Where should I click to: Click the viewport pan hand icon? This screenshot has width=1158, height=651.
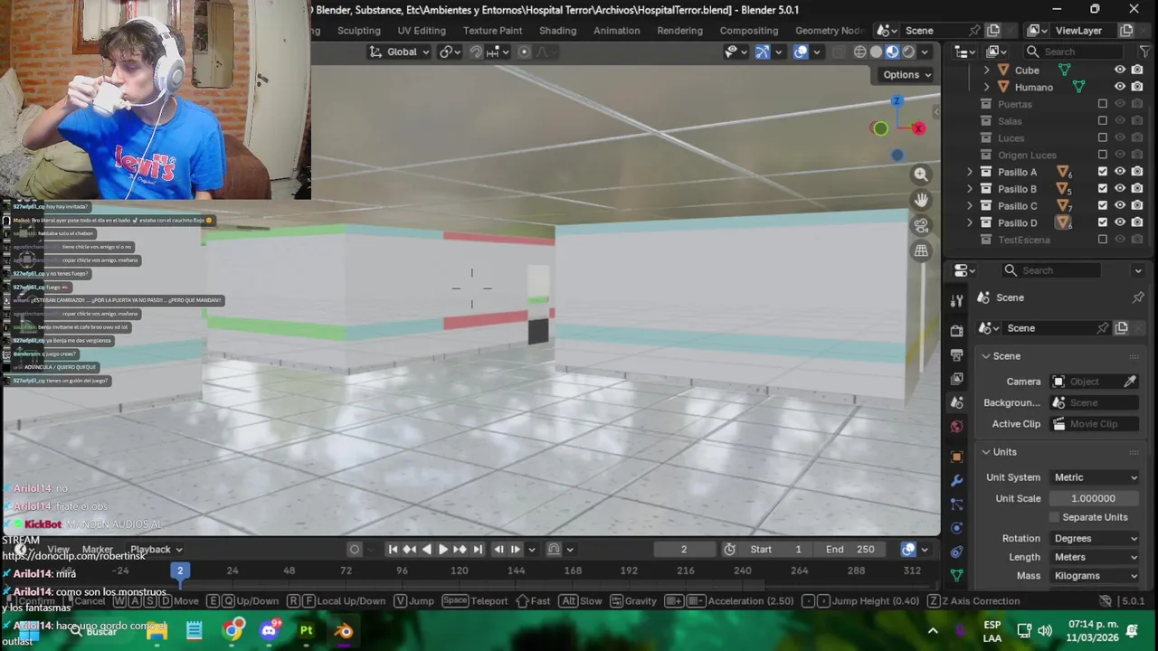click(x=921, y=200)
